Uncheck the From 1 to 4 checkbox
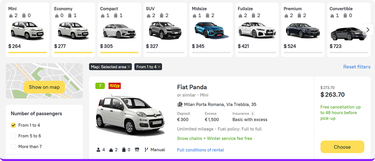 (x=13, y=125)
